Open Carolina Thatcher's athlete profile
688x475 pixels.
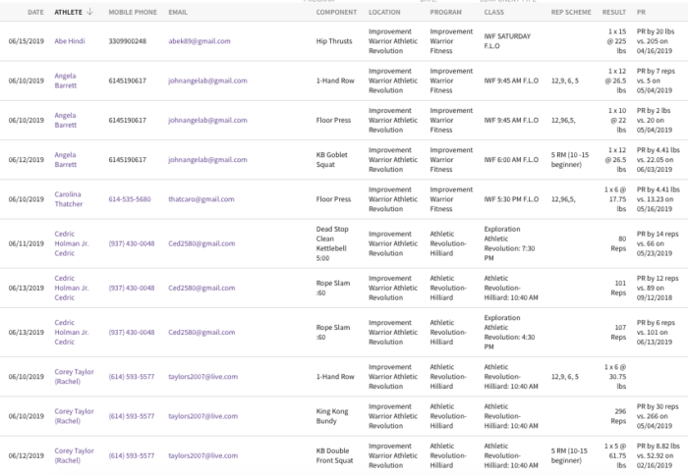click(69, 199)
